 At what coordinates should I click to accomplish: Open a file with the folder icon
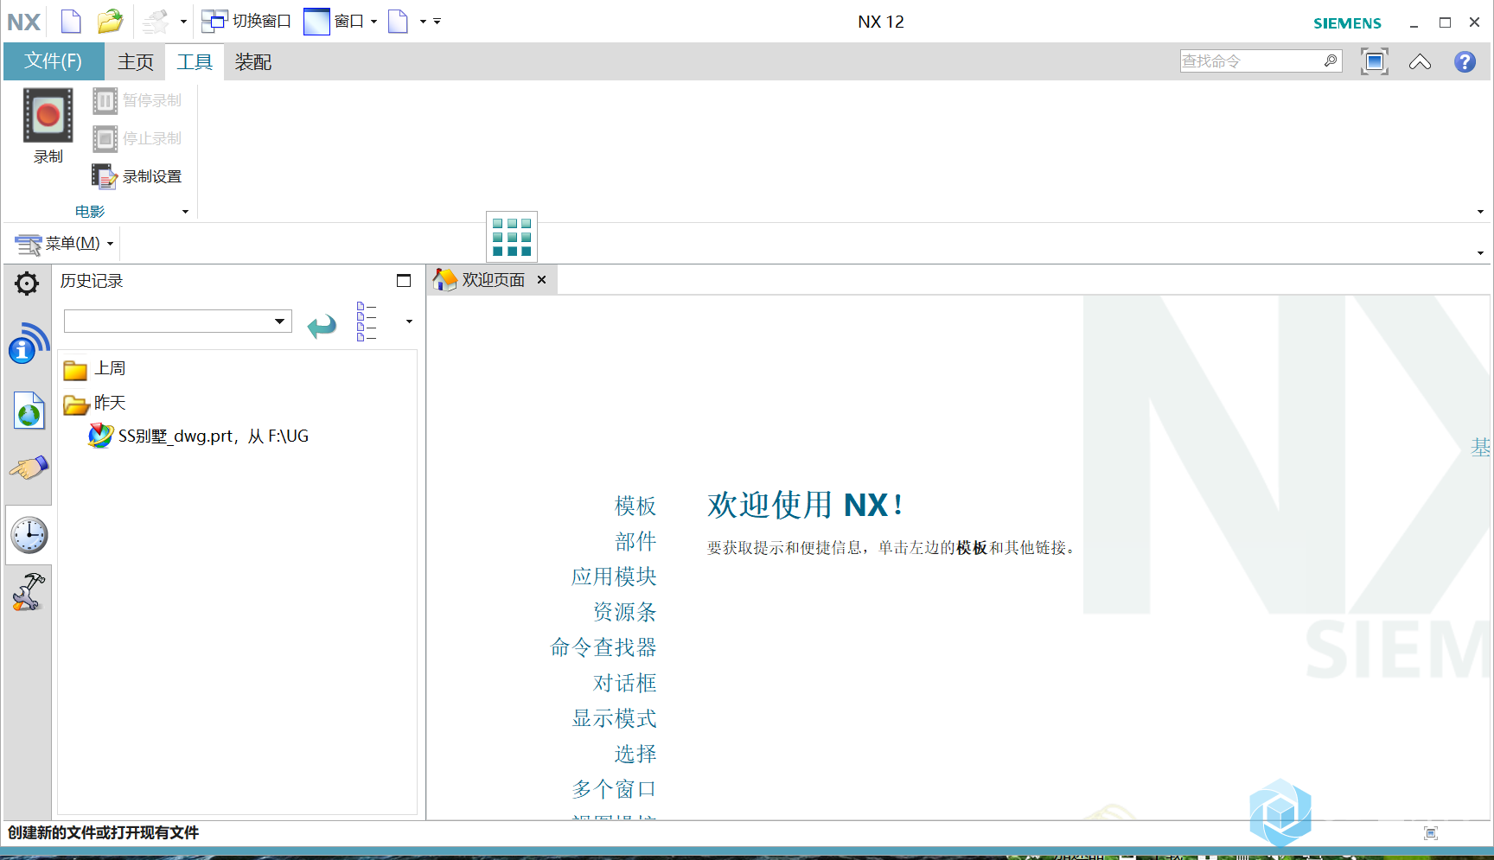coord(110,21)
